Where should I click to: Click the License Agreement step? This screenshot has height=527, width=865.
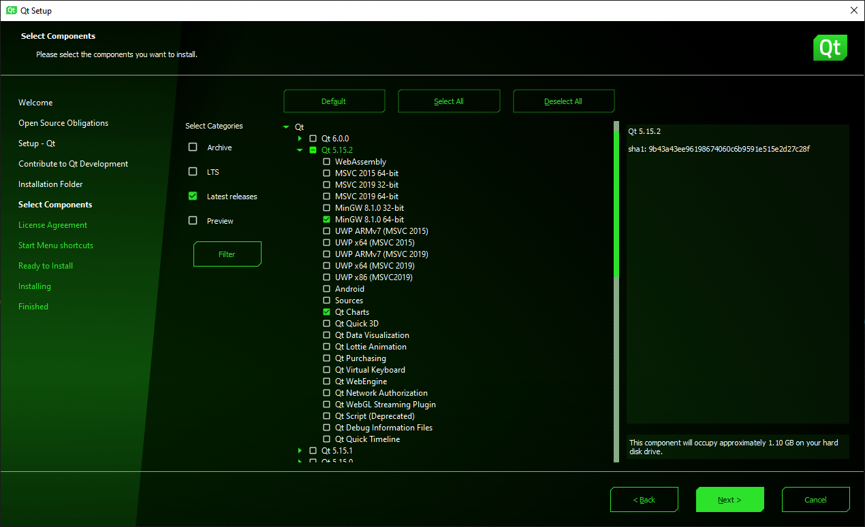[53, 225]
